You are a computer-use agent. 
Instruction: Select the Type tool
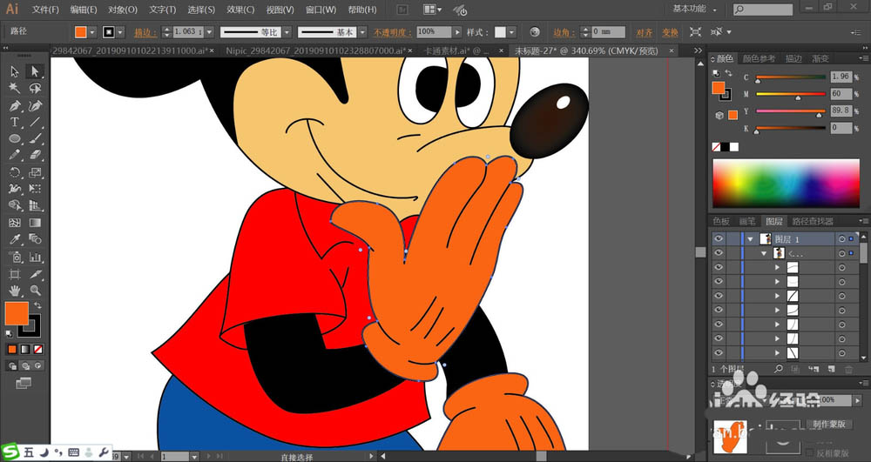pyautogui.click(x=15, y=122)
